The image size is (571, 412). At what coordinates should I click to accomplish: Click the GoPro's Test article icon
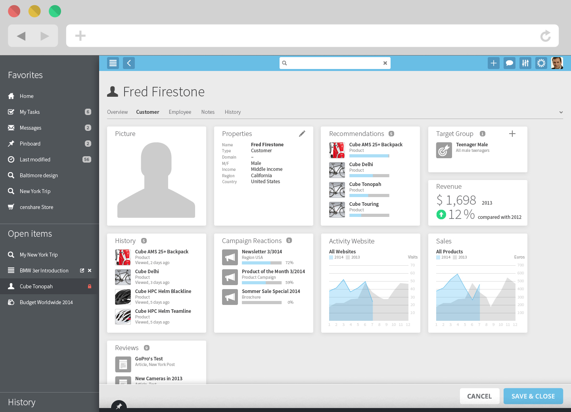pos(123,364)
